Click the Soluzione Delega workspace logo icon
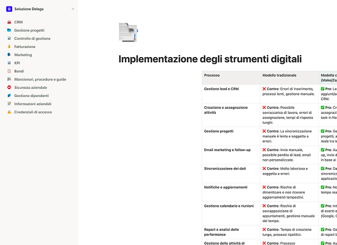Screen dimensions: 337x245 coord(9,9)
